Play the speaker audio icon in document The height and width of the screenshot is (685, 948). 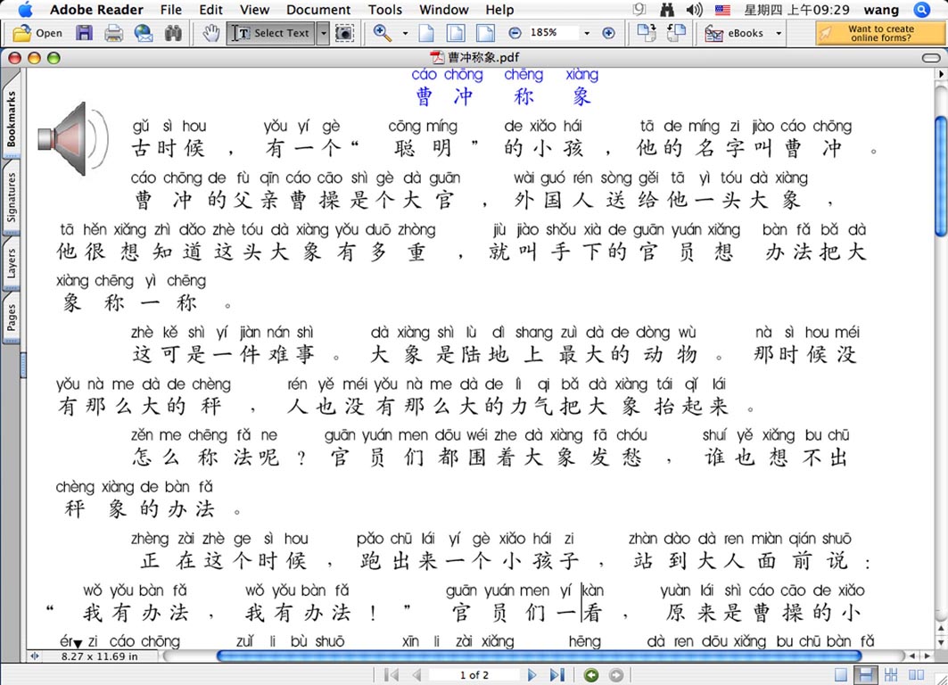(x=73, y=138)
